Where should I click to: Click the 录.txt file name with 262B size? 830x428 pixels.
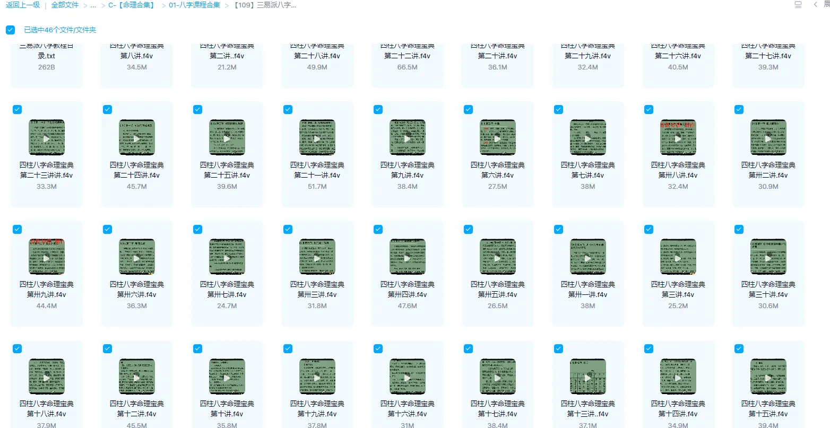coord(47,56)
